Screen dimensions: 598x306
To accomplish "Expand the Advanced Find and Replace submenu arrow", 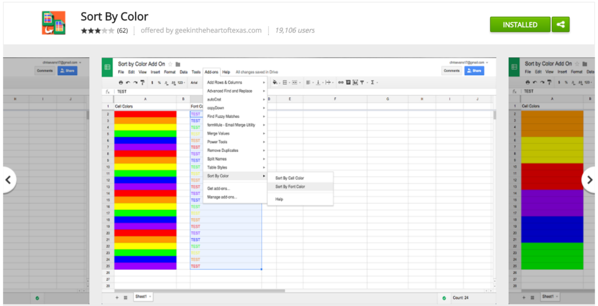I will tap(263, 91).
